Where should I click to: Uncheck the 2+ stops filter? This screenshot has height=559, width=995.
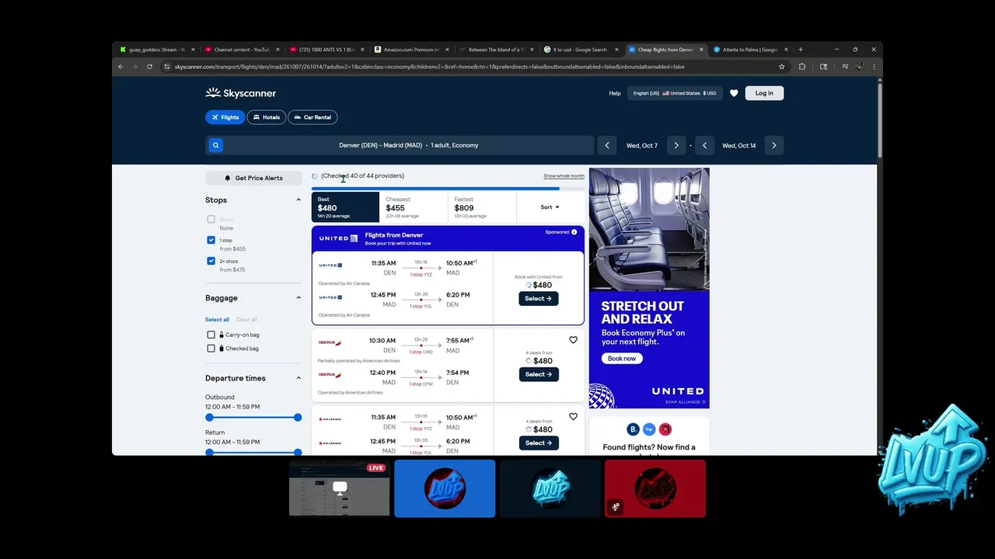[211, 261]
